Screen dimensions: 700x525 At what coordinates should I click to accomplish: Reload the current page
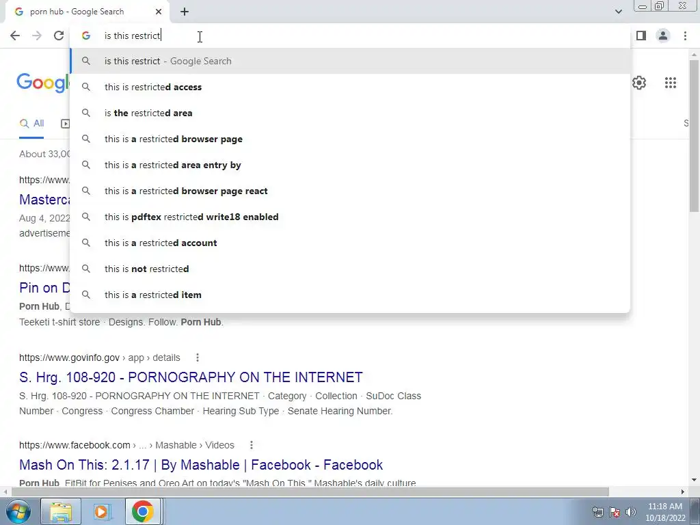pos(59,36)
